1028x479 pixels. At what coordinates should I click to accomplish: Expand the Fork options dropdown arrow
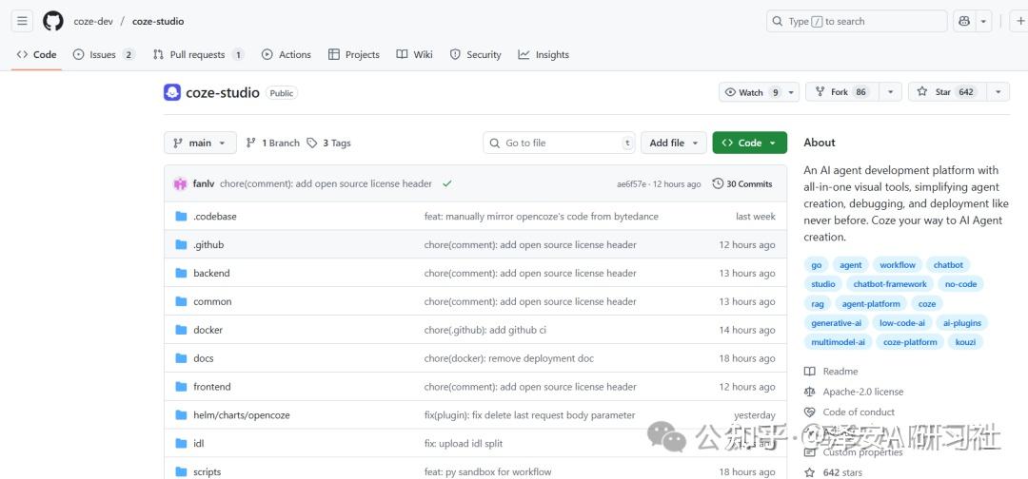tap(890, 92)
